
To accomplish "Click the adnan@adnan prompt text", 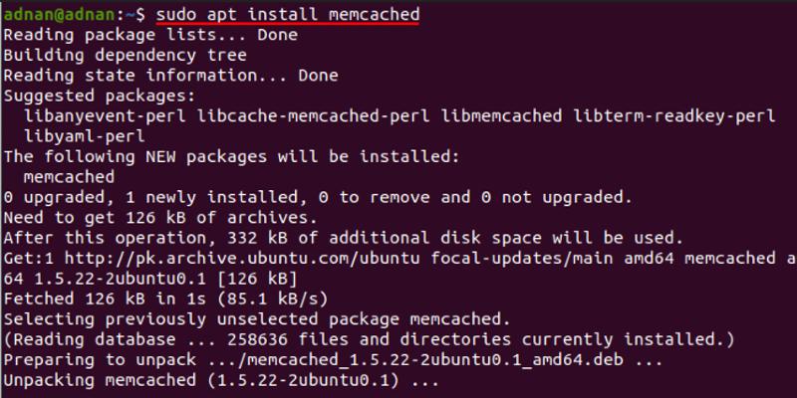I will coord(59,15).
